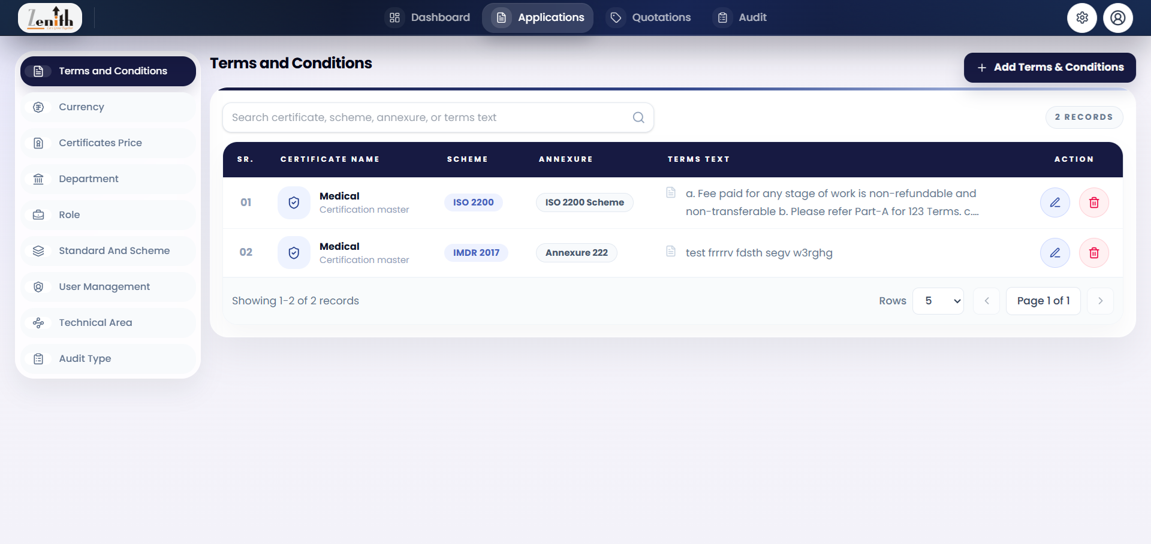This screenshot has height=544, width=1151.
Task: Select User Management in sidebar
Action: coord(108,287)
